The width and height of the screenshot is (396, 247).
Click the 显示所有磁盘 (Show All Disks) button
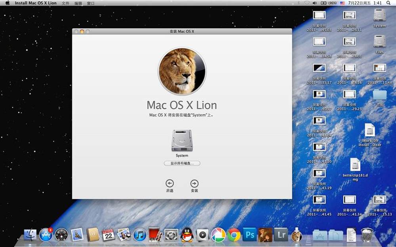point(182,163)
